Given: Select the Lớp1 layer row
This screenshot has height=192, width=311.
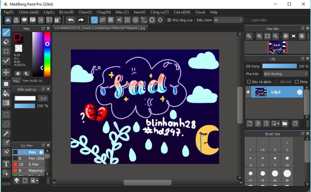Looking at the screenshot, I should pyautogui.click(x=277, y=92).
